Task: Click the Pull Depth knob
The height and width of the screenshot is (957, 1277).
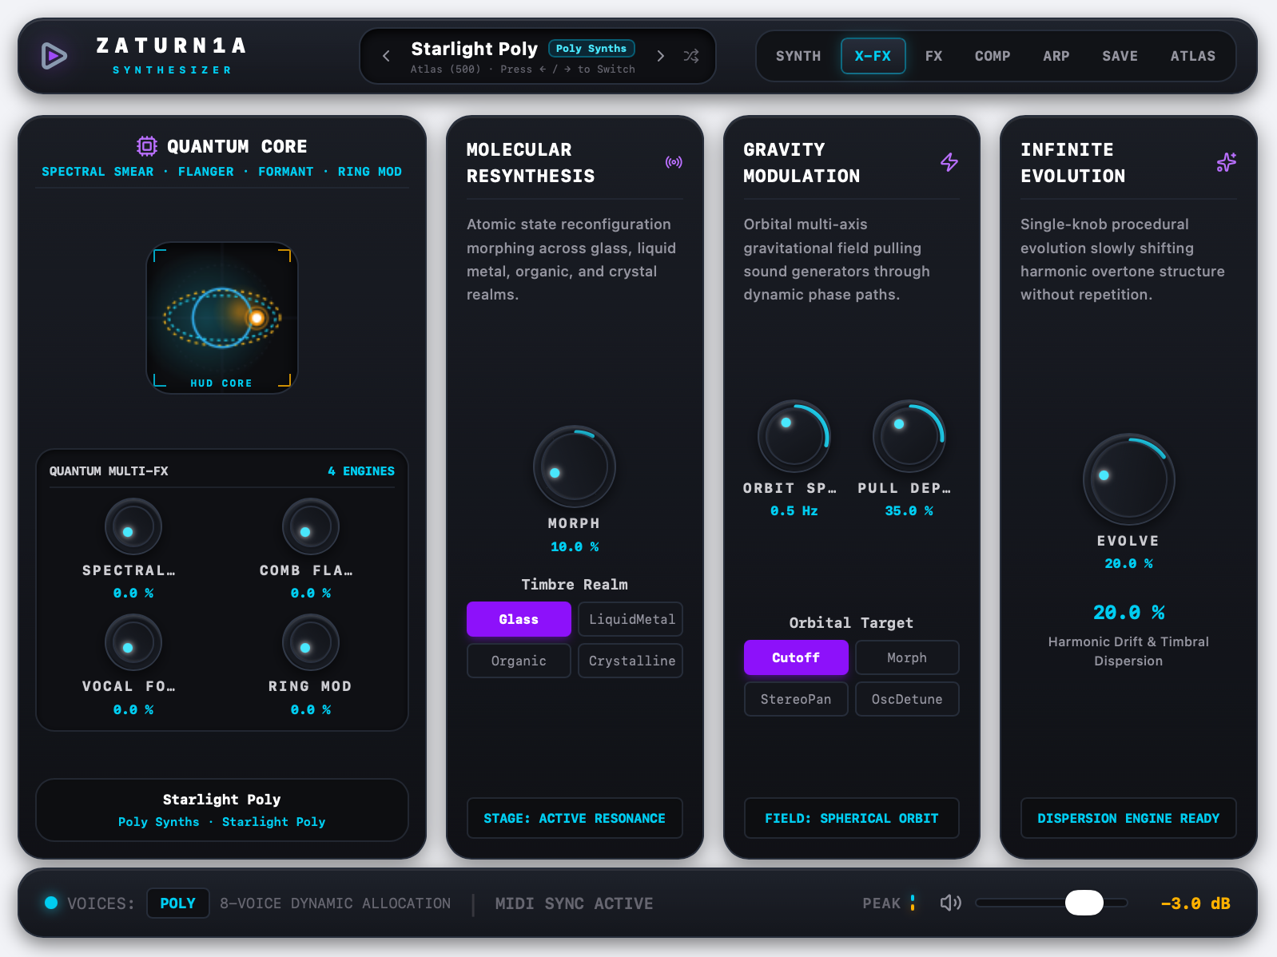Action: (909, 436)
